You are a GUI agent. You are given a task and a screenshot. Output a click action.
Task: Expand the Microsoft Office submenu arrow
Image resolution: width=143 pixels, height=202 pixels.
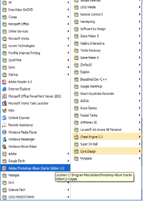pyautogui.click(x=68, y=24)
